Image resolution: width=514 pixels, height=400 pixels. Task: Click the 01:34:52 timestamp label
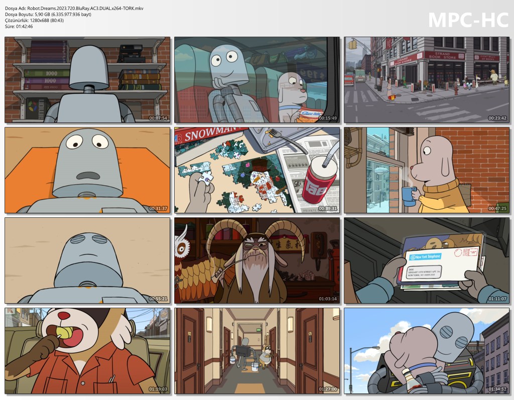click(497, 389)
